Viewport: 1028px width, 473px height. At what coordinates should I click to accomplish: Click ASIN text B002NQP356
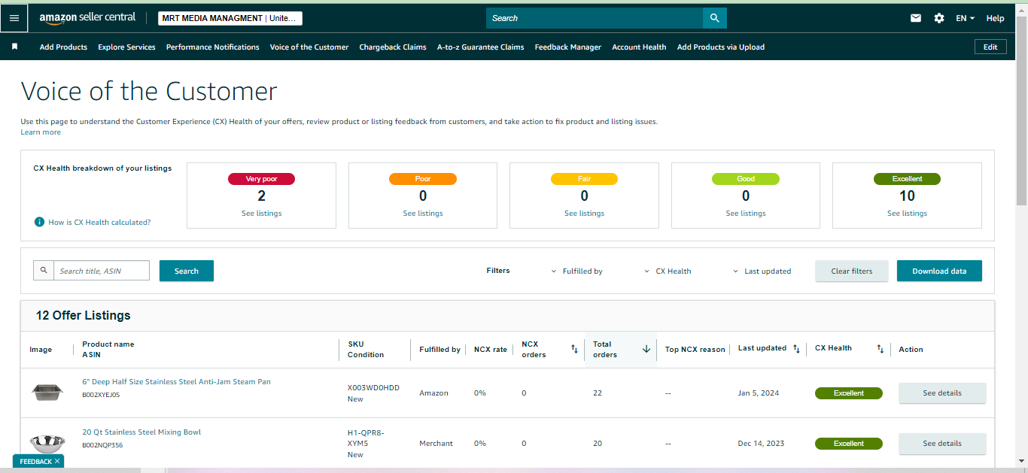[102, 445]
